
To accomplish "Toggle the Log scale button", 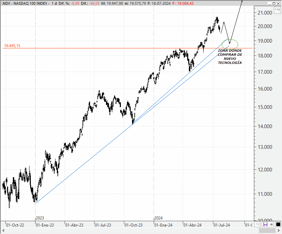I will (277, 10).
